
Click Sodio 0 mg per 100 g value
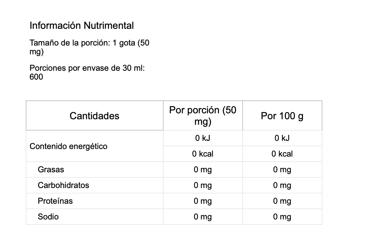pyautogui.click(x=282, y=217)
